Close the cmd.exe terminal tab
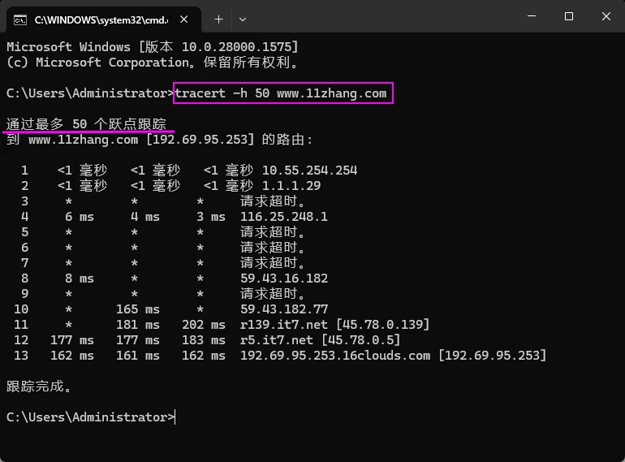This screenshot has height=462, width=625. coord(183,19)
